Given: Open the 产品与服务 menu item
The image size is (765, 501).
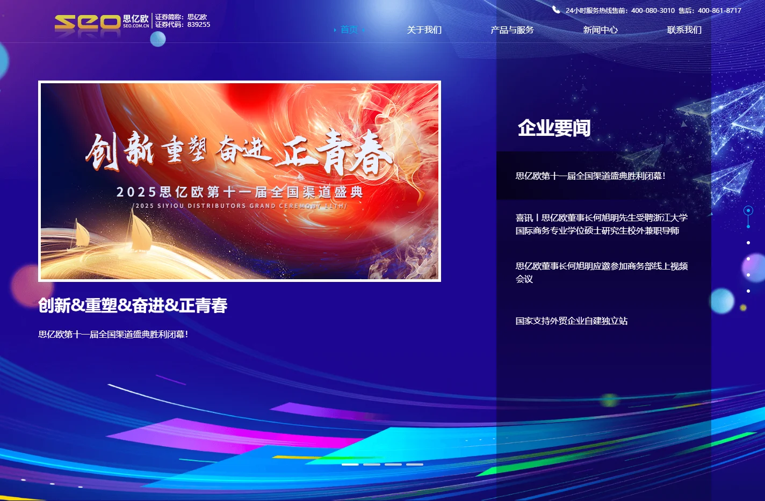Looking at the screenshot, I should point(512,30).
